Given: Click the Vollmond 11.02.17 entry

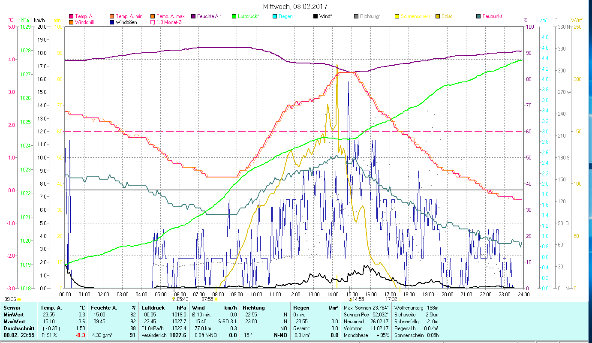Looking at the screenshot, I should click(x=367, y=328).
